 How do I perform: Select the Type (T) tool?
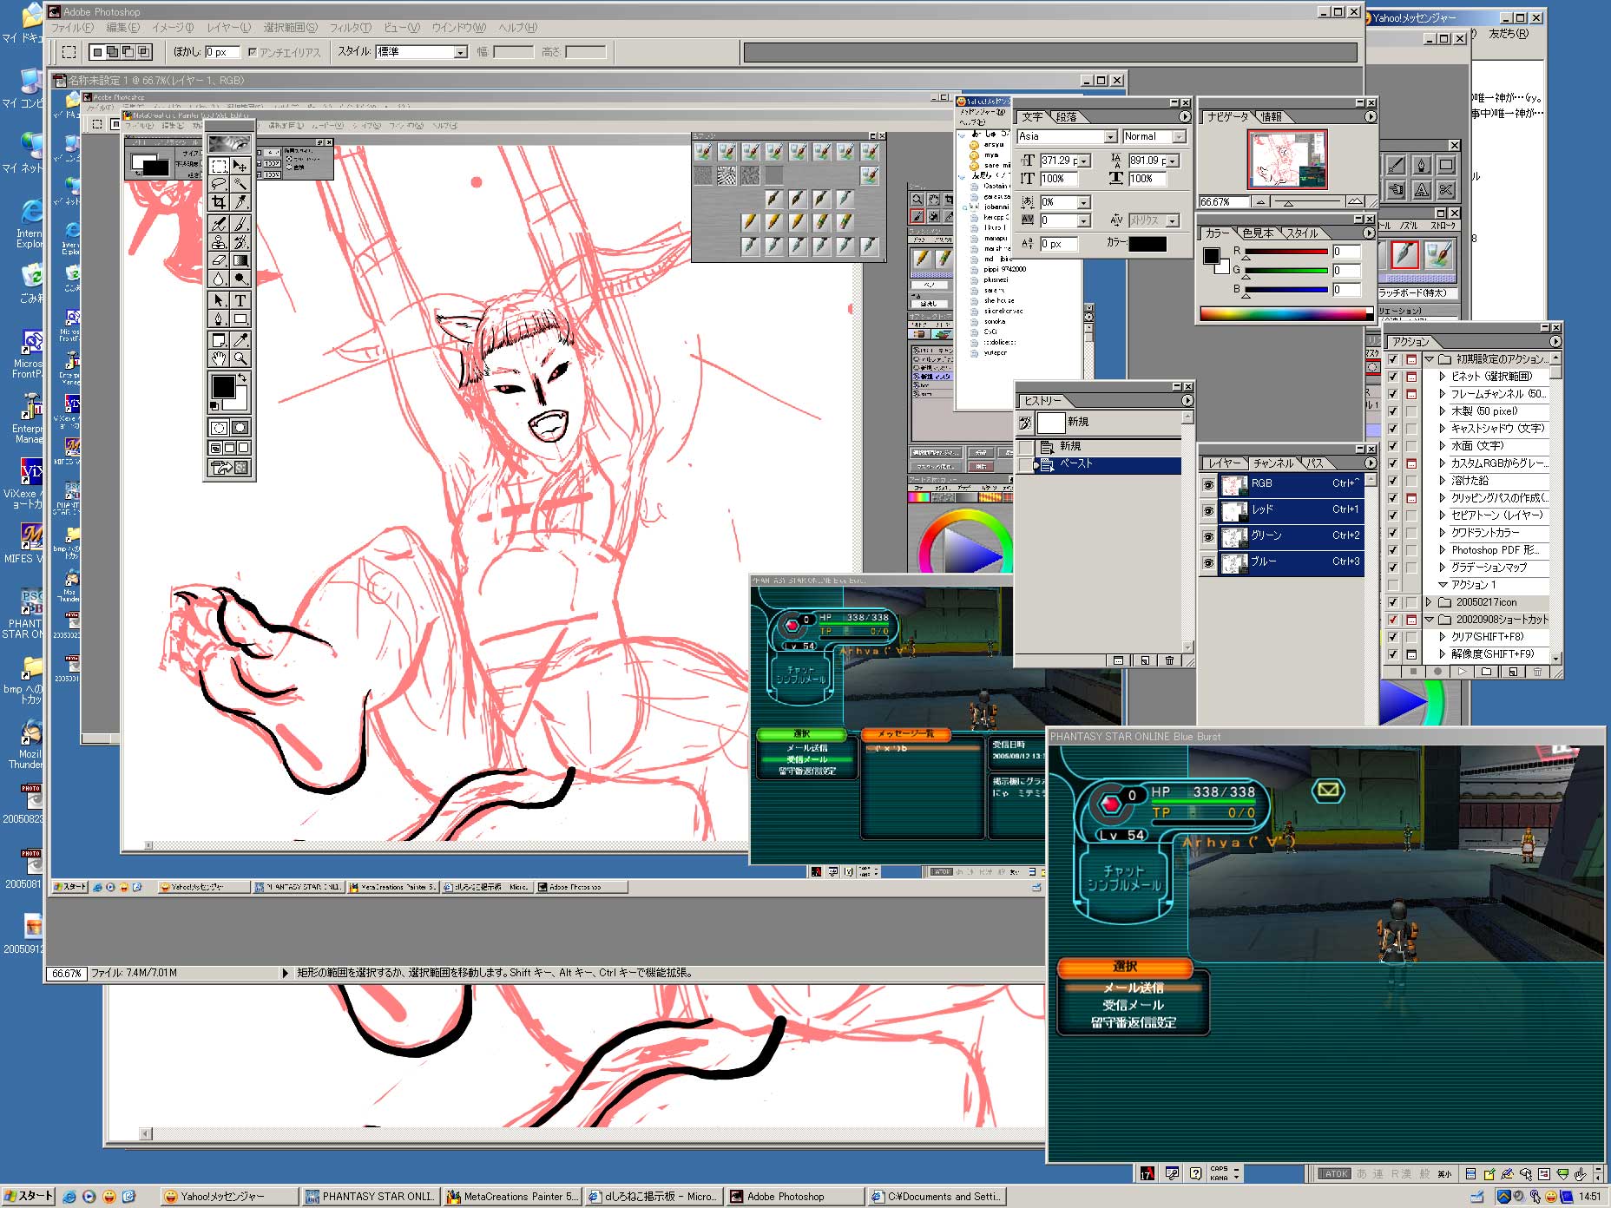click(240, 300)
